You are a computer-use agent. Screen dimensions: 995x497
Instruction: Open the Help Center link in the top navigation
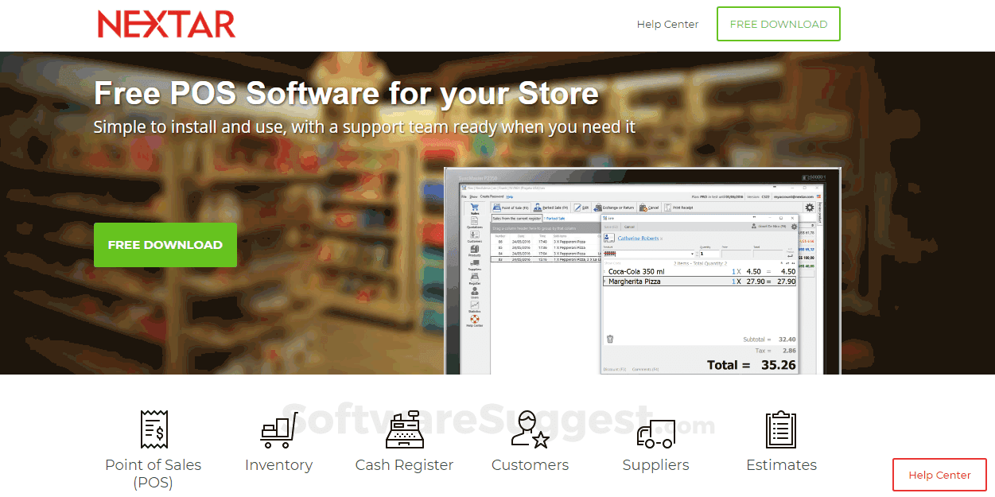pos(667,25)
